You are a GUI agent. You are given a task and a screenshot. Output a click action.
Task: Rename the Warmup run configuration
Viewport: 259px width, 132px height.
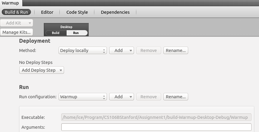pyautogui.click(x=176, y=96)
